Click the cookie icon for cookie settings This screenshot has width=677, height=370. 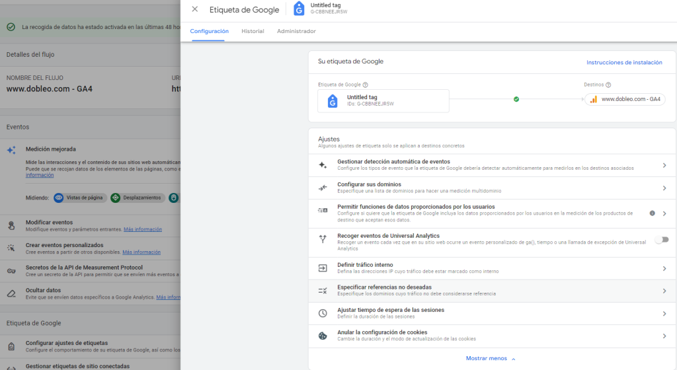pyautogui.click(x=323, y=336)
